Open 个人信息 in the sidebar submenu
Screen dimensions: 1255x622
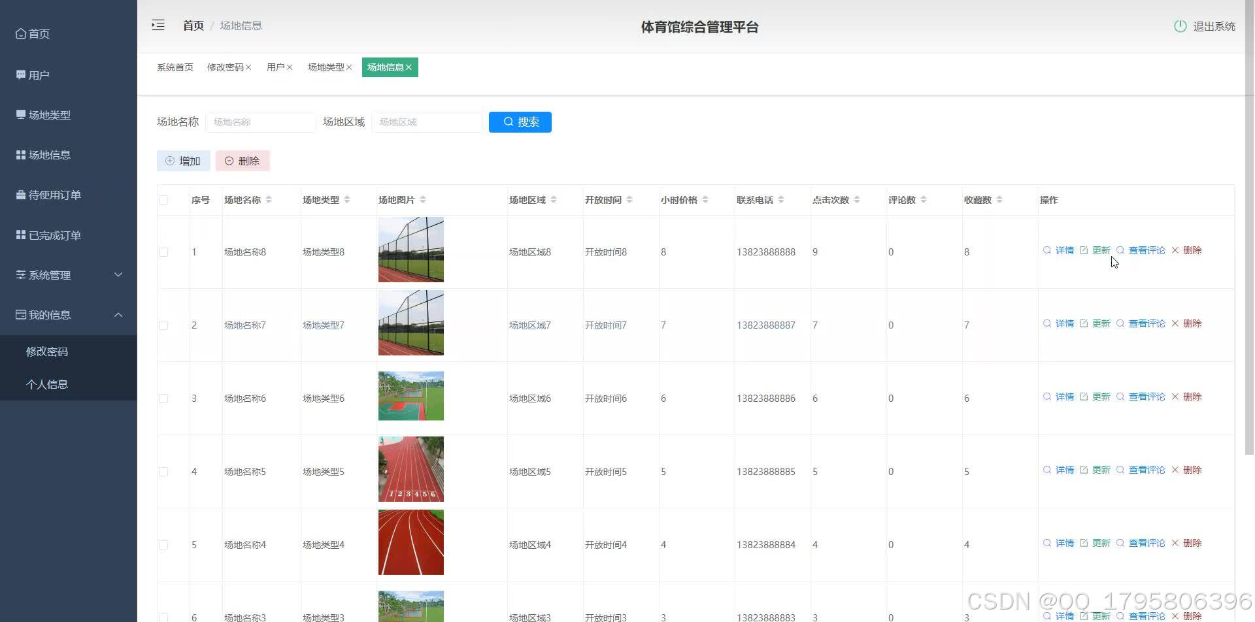tap(69, 384)
